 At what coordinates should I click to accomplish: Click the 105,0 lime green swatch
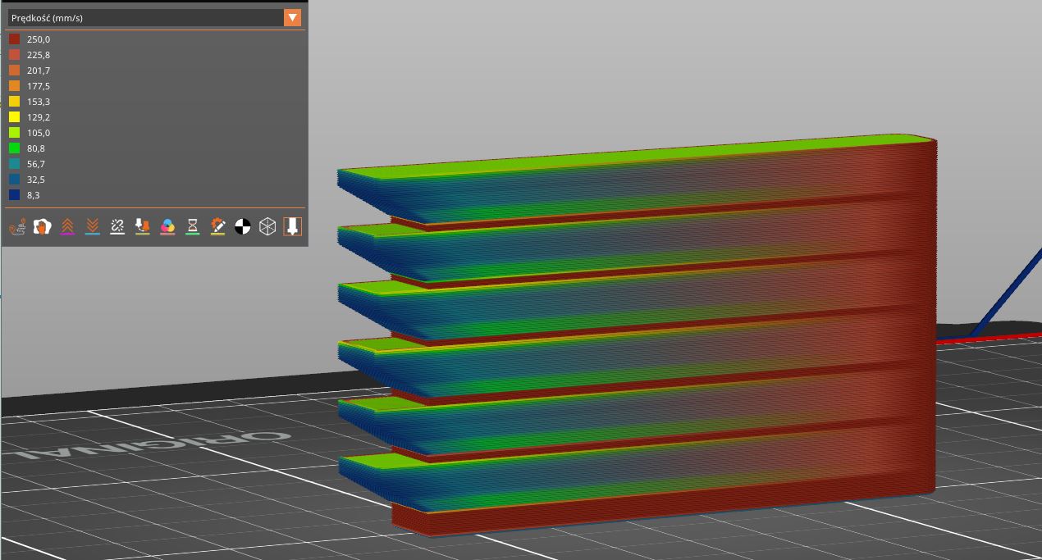tap(14, 133)
